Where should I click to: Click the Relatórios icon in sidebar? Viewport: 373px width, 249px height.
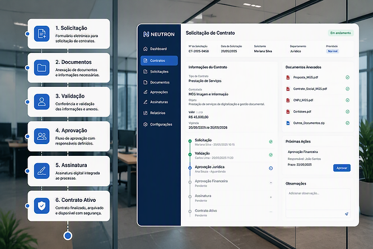pos(146,113)
